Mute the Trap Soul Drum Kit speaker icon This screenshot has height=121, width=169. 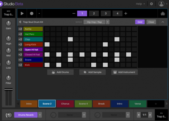pos(20,22)
